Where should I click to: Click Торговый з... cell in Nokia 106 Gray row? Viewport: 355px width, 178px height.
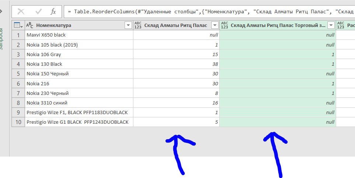278,54
